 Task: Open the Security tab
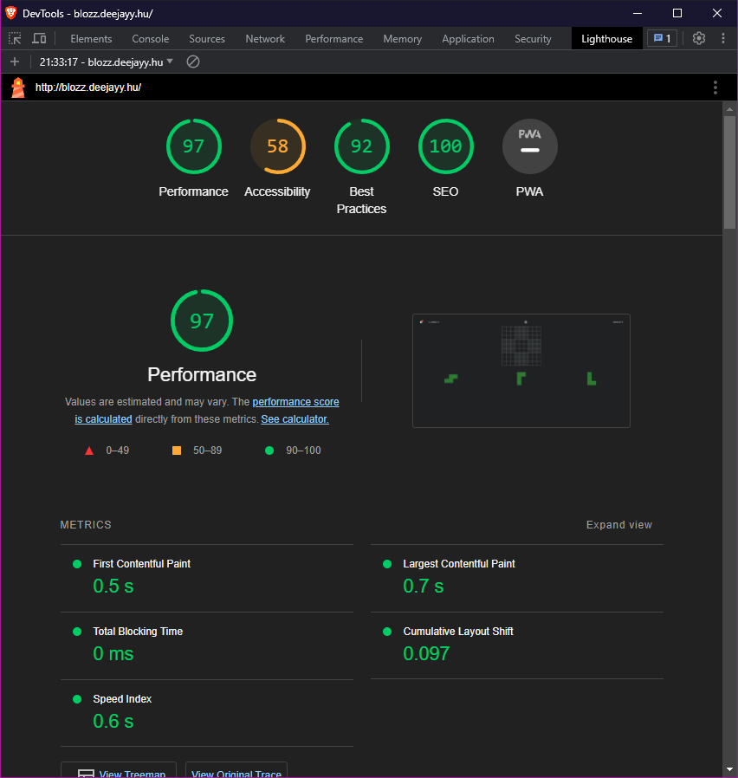(x=533, y=39)
